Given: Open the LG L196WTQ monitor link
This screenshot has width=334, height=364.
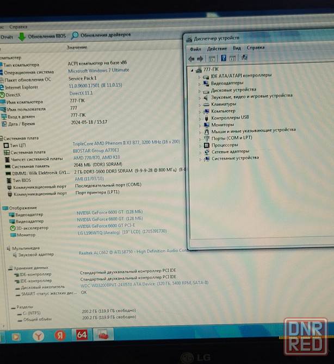Looking at the screenshot, I should (x=122, y=232).
